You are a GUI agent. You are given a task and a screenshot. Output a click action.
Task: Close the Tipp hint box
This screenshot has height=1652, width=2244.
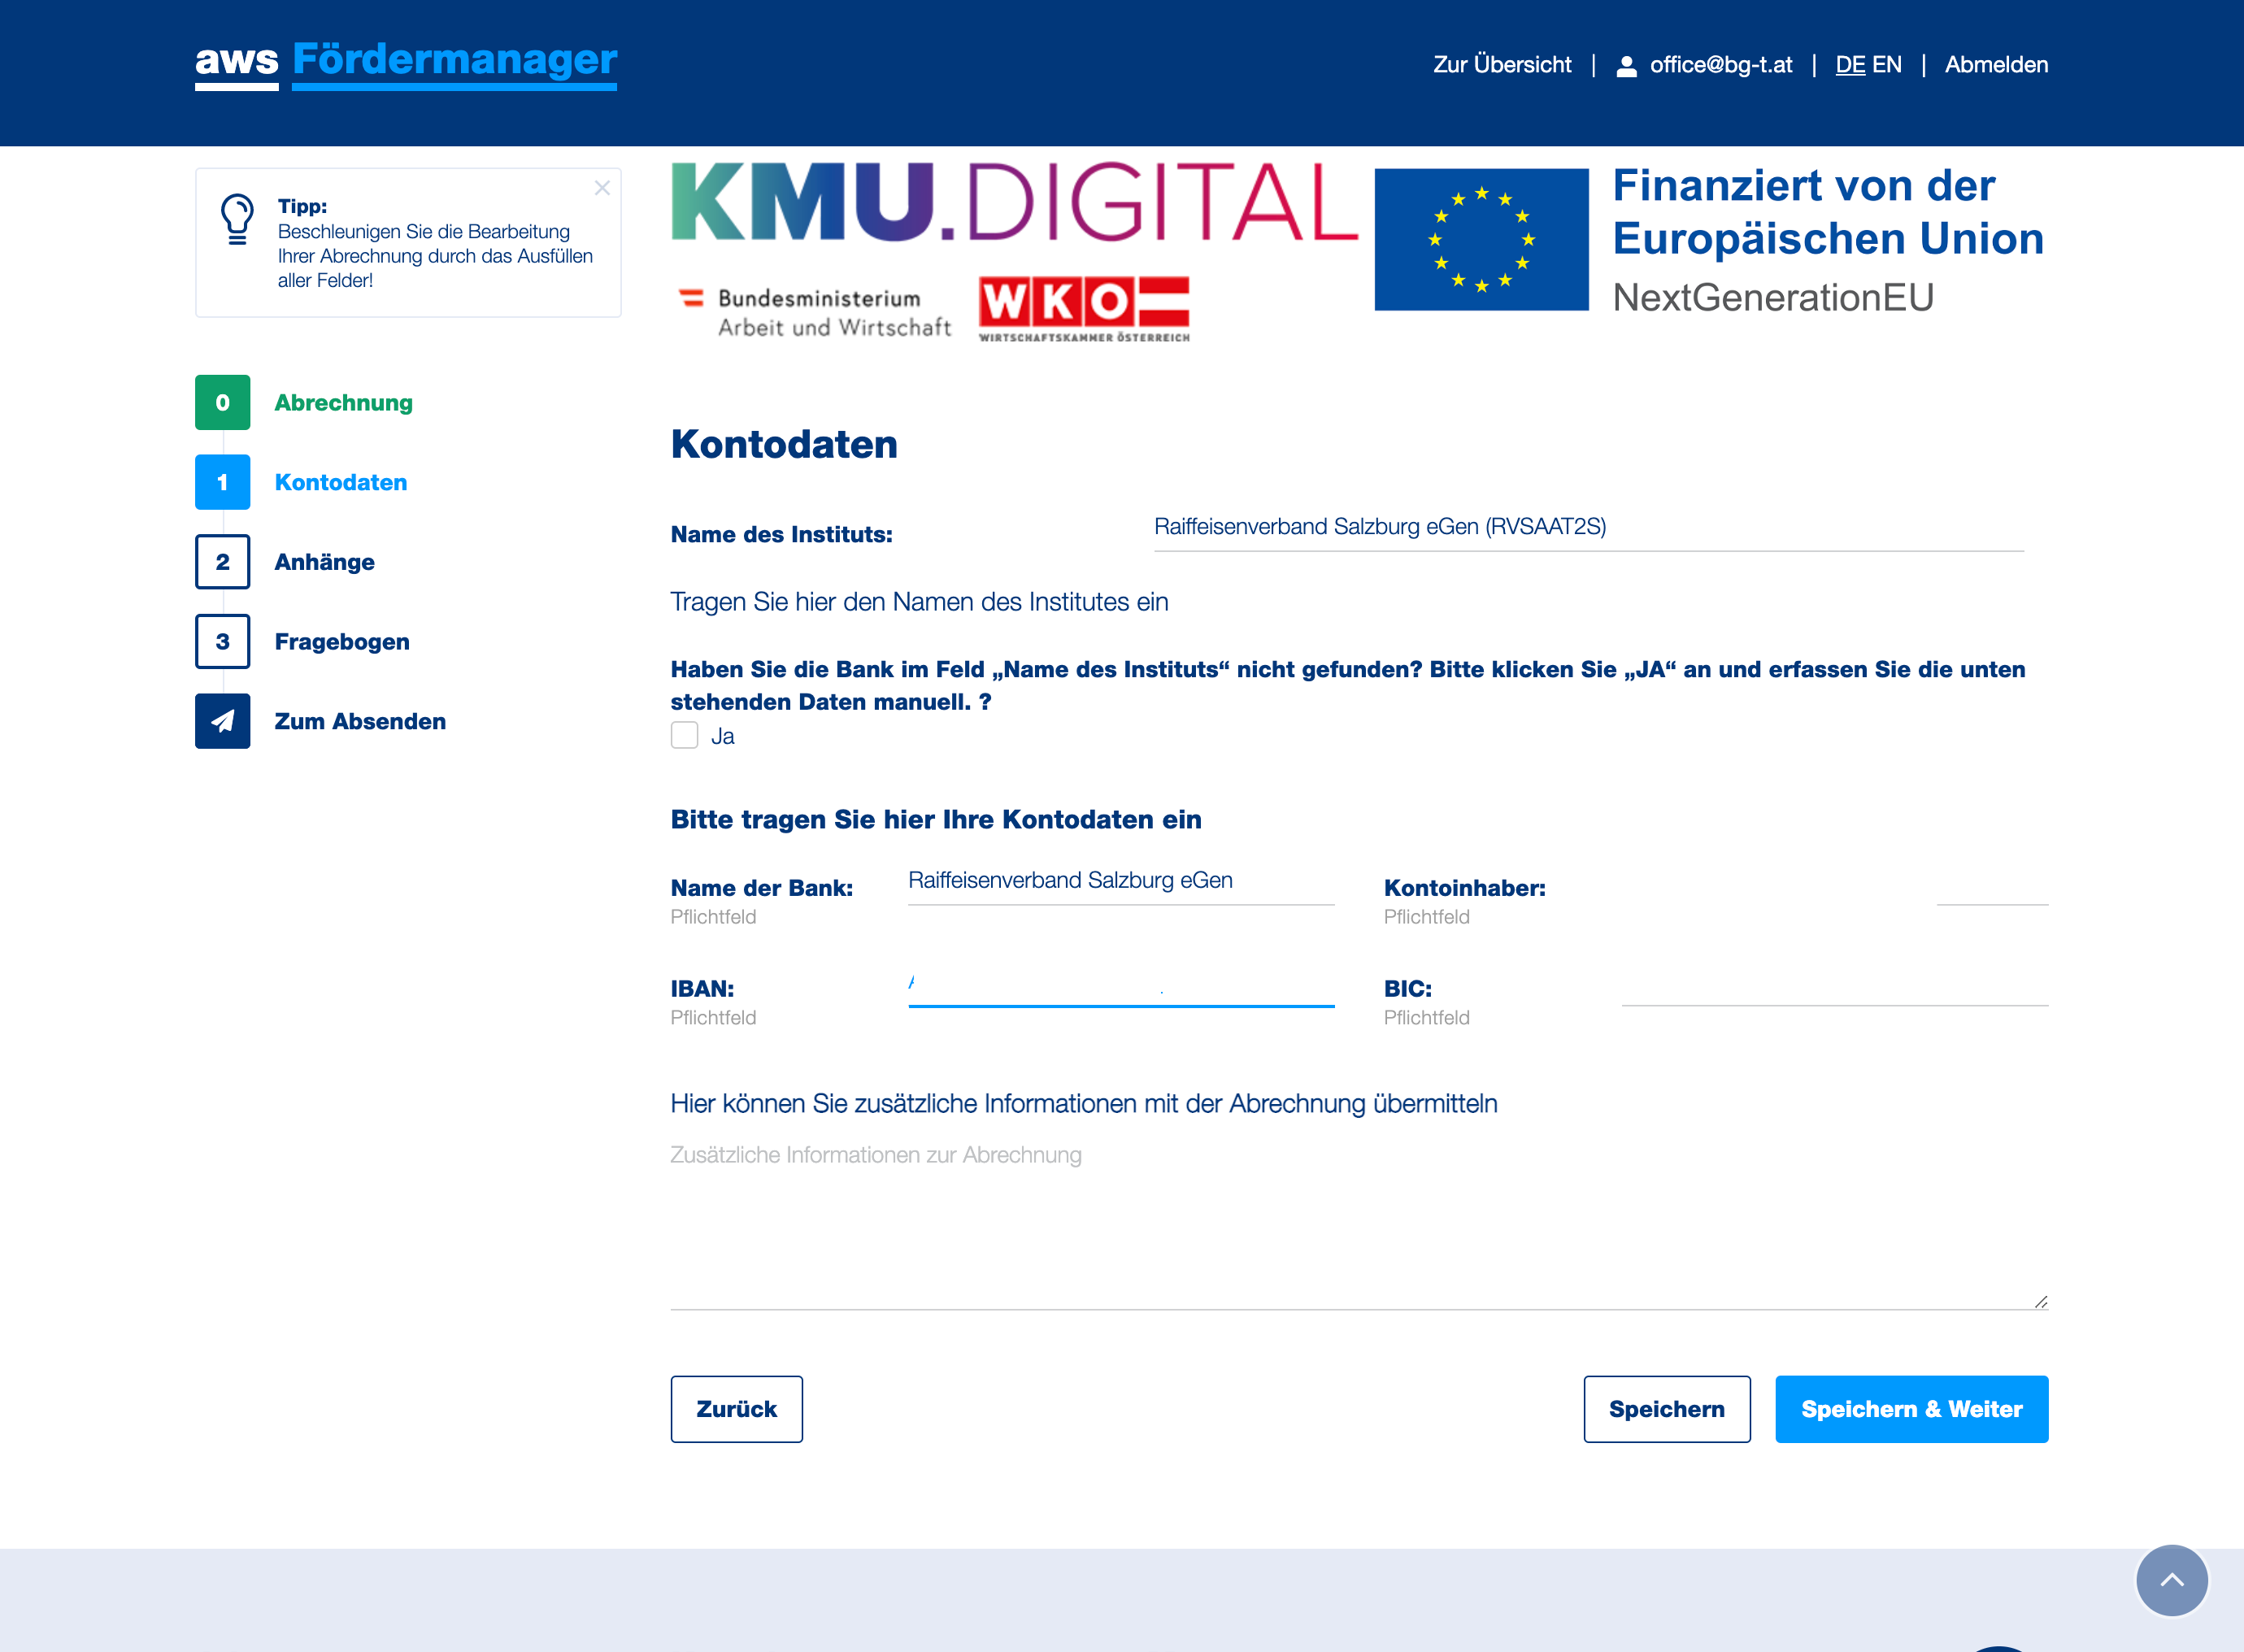pyautogui.click(x=602, y=188)
